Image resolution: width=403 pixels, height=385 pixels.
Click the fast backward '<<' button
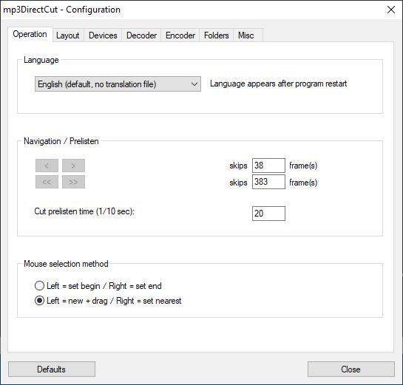tap(47, 182)
